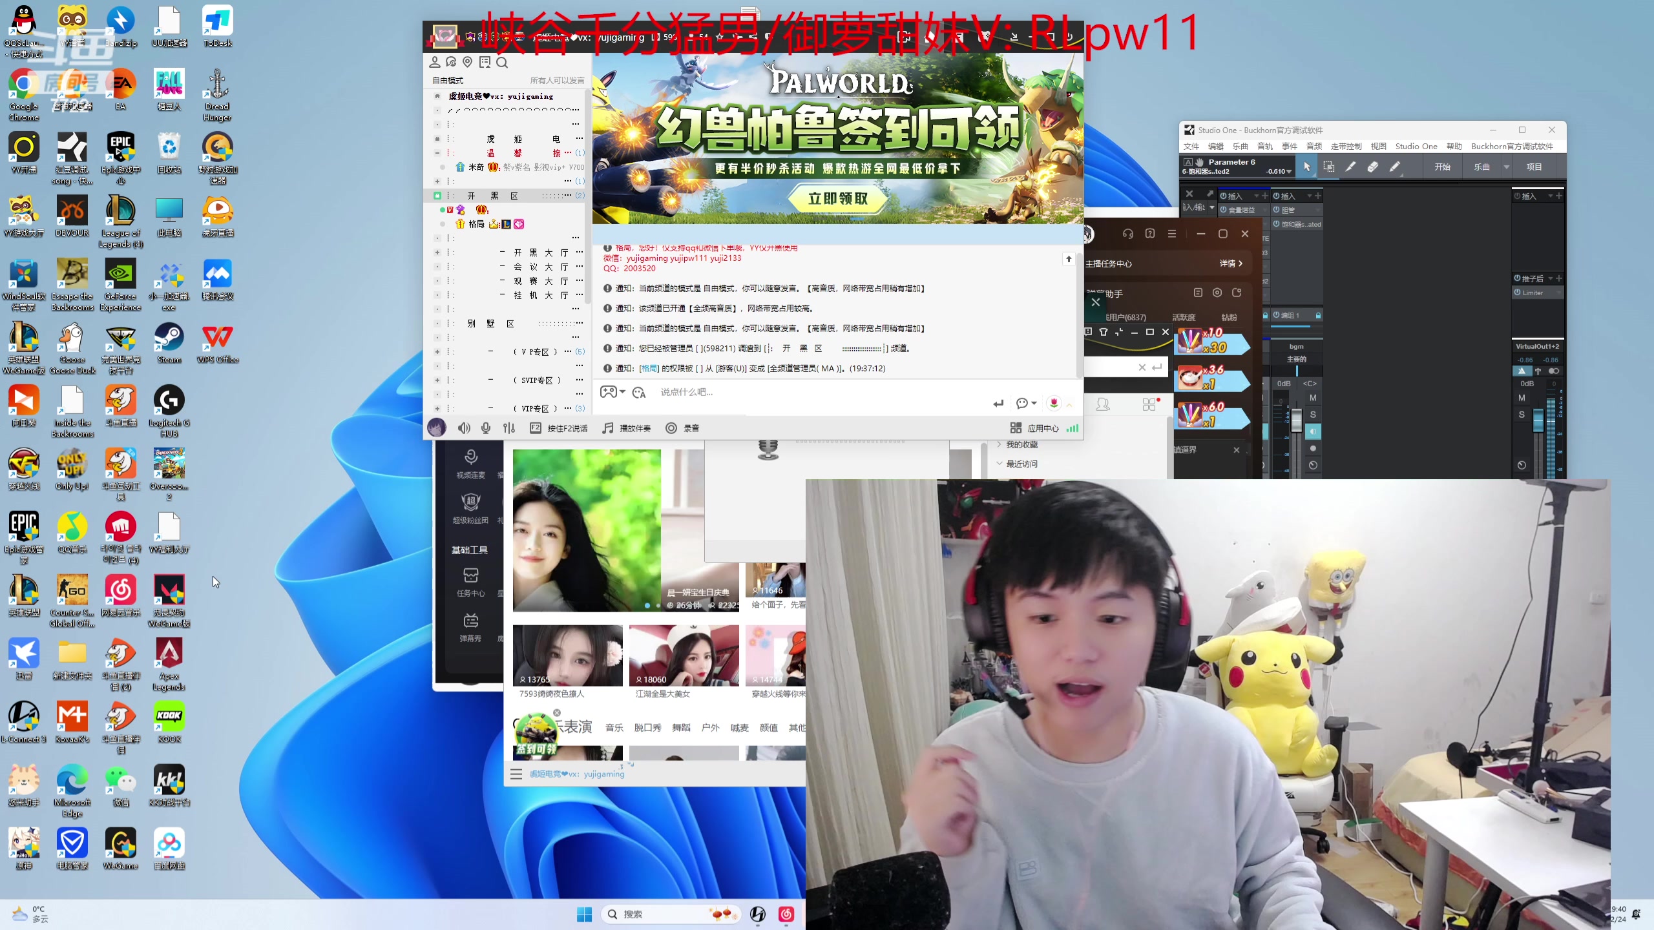Open the 视图 menu in Studio One

click(x=1378, y=147)
